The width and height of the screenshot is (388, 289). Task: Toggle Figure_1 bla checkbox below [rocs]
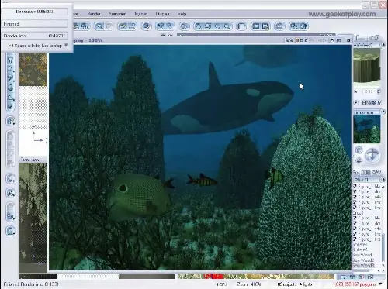355,218
